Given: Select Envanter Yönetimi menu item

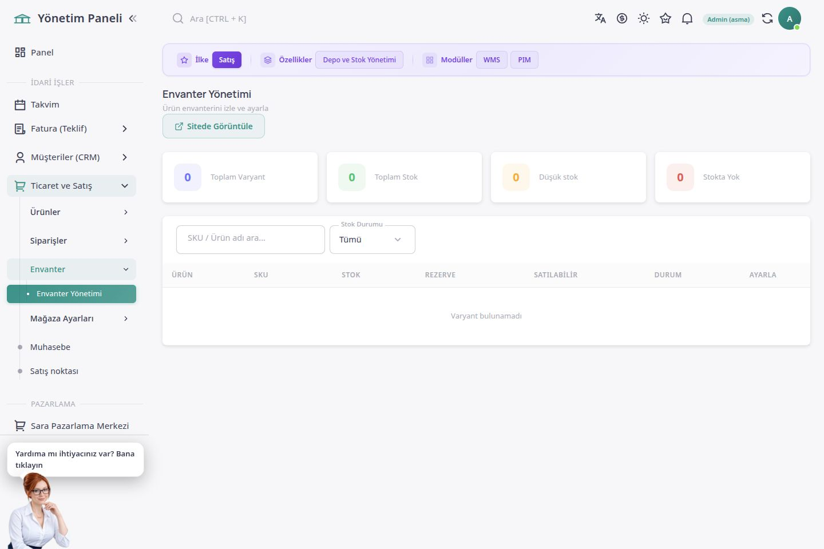Looking at the screenshot, I should [72, 294].
